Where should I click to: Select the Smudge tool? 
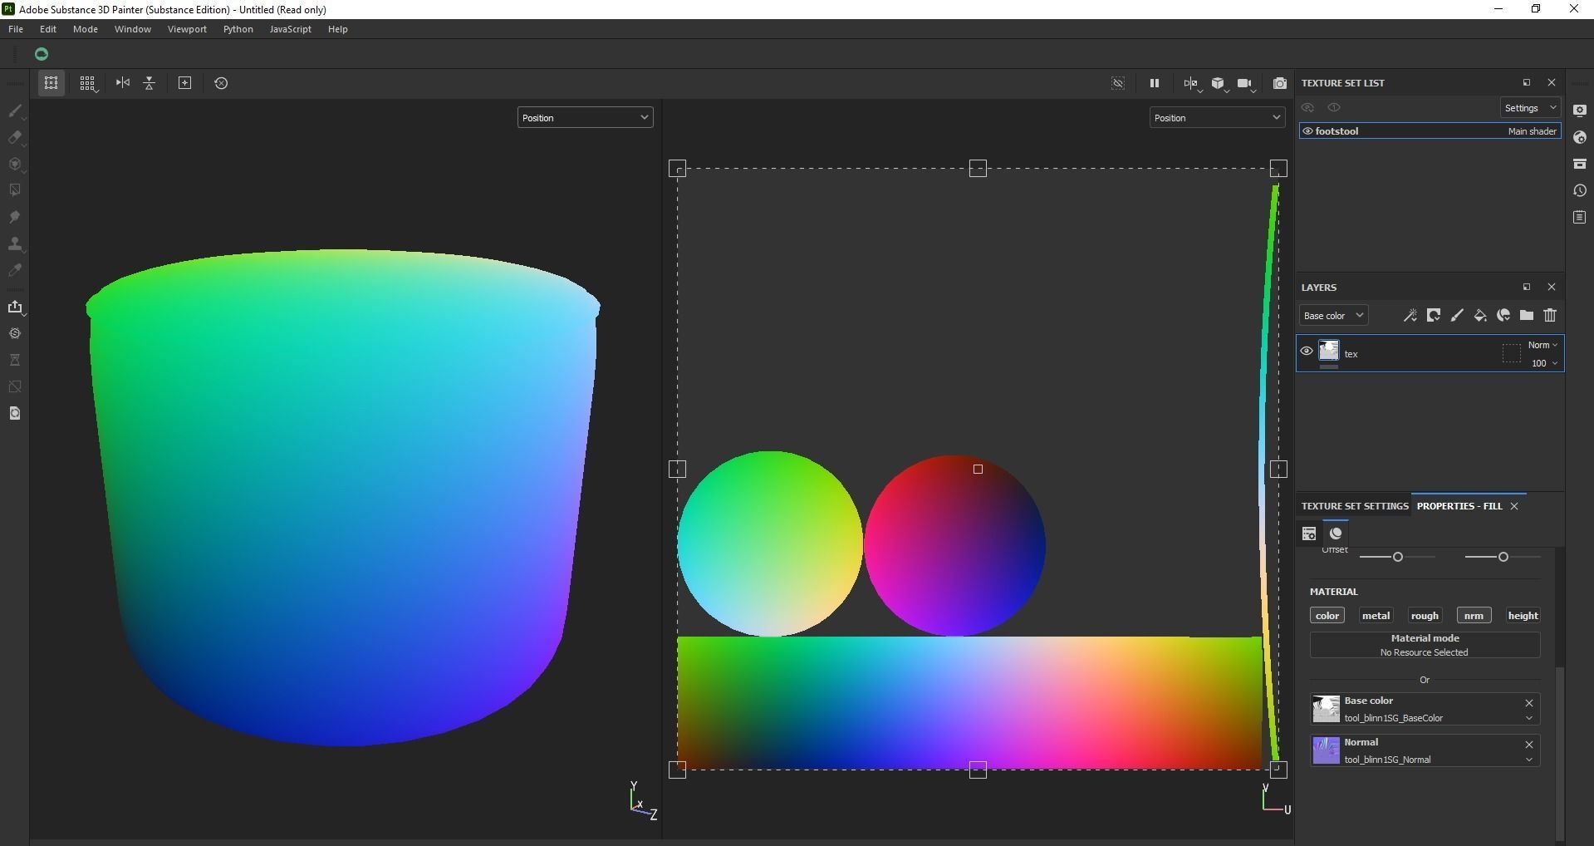tap(15, 217)
